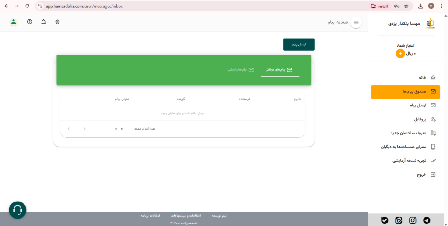Open the Bale messenger icon

(384, 220)
